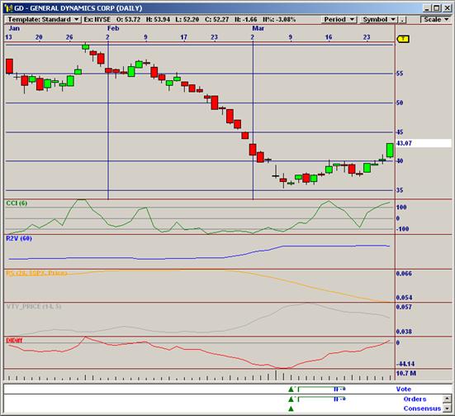The height and width of the screenshot is (416, 455).
Task: Click the N%: -3.08% change value
Action: [279, 20]
